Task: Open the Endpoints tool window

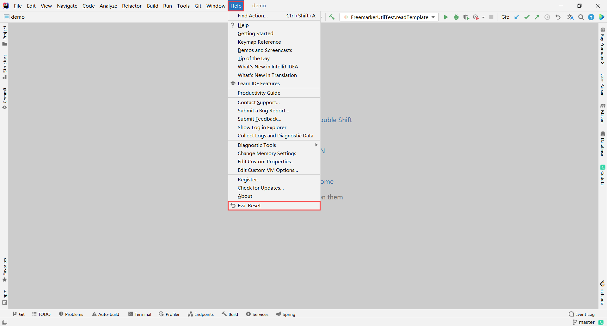Action: coord(201,314)
